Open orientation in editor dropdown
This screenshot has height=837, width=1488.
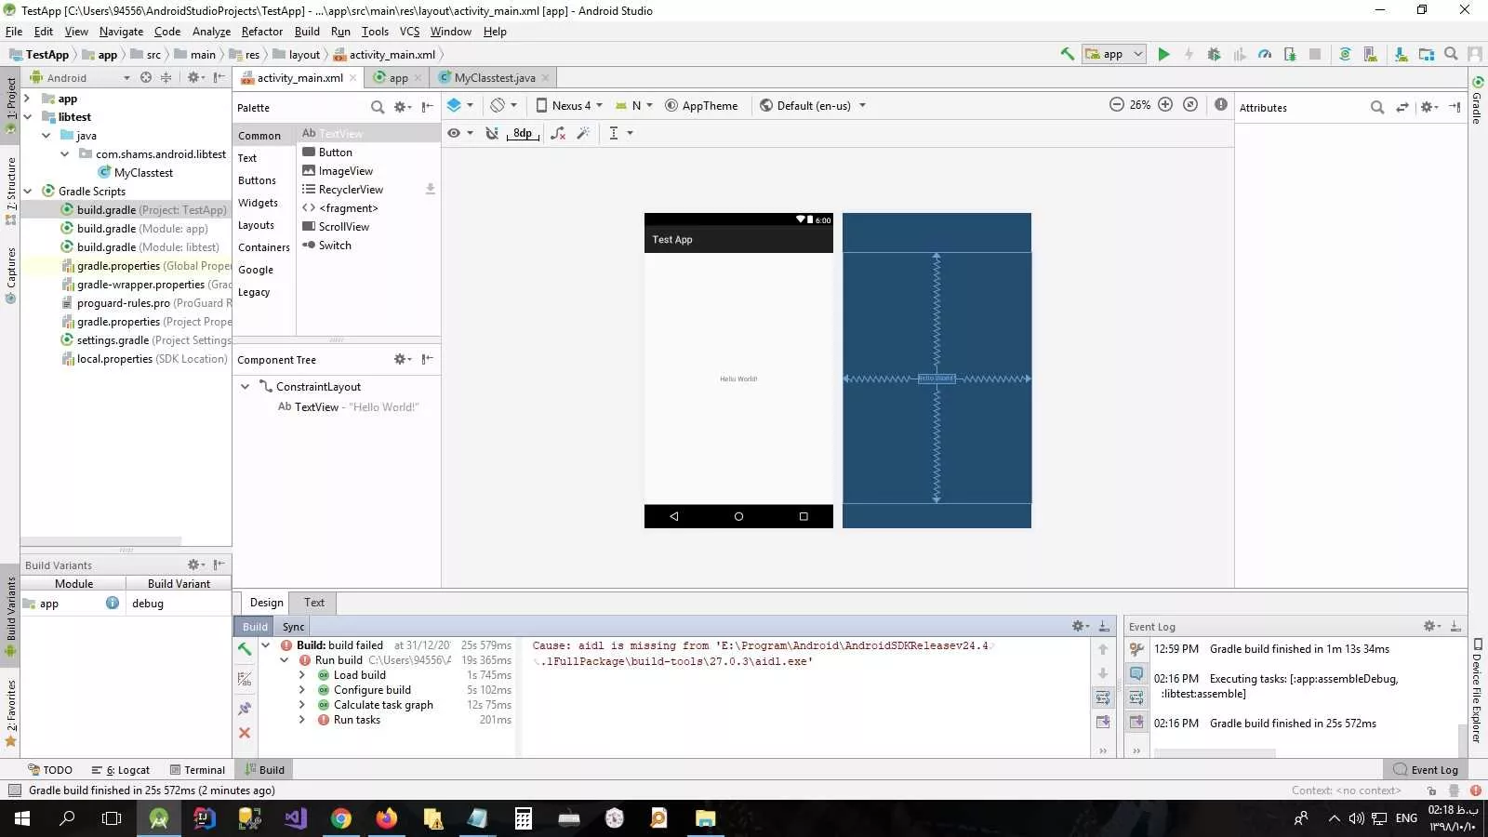[x=503, y=105]
